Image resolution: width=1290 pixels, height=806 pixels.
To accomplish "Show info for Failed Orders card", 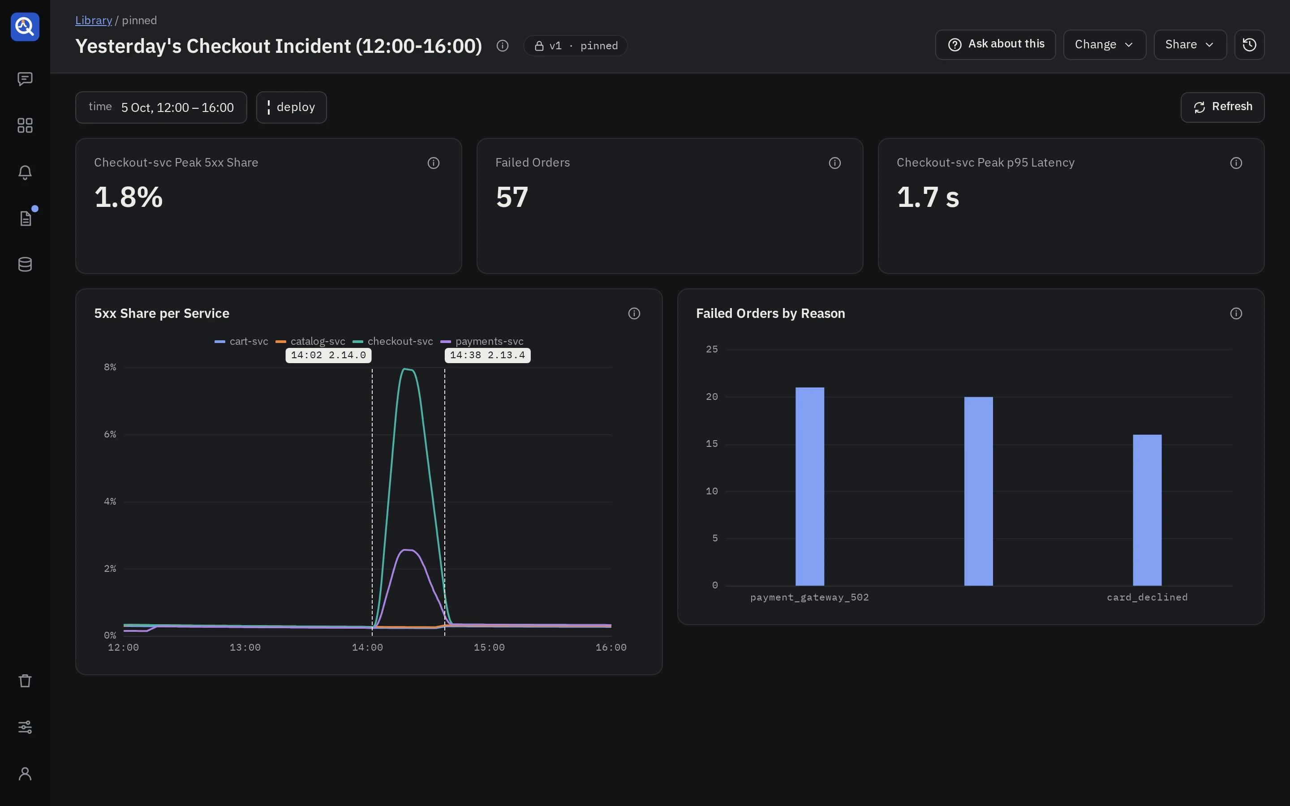I will [x=835, y=163].
